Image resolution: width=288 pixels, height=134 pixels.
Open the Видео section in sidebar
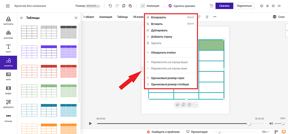coord(8,90)
